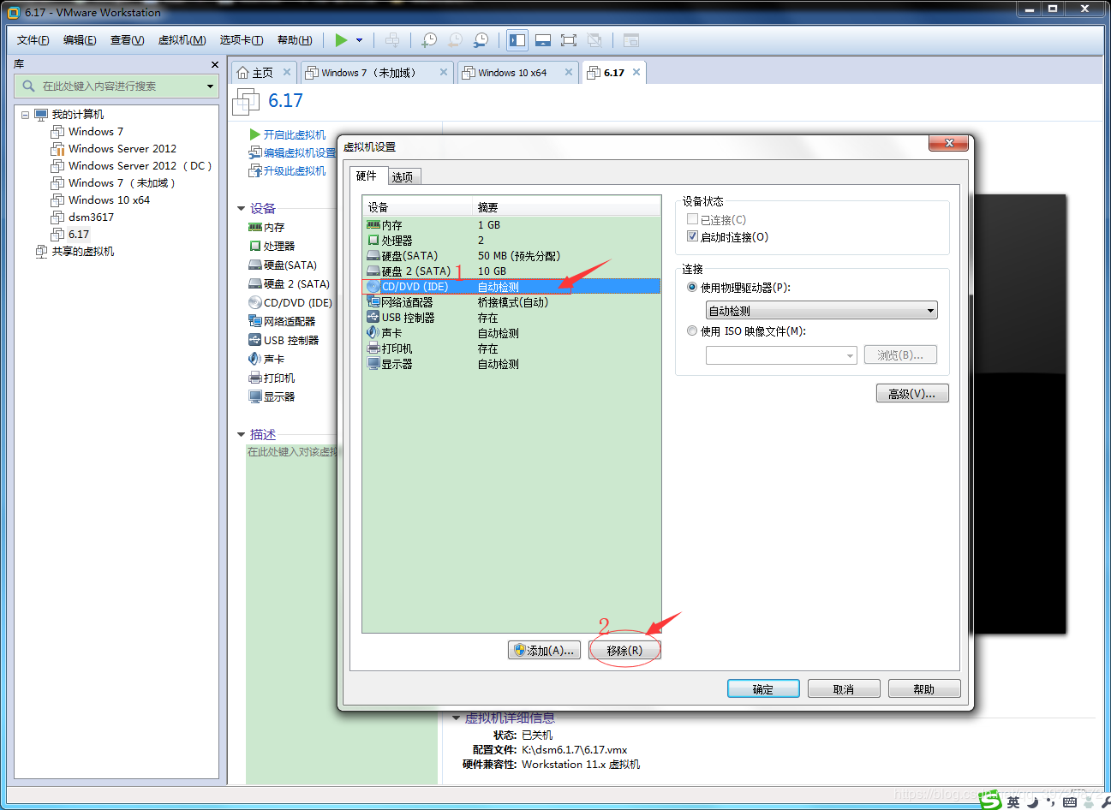Open the 帮助(H) menu
The height and width of the screenshot is (810, 1111).
[x=295, y=40]
